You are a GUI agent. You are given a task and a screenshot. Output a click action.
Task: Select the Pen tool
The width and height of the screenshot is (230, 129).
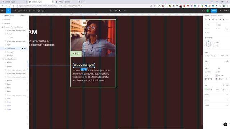(24, 10)
